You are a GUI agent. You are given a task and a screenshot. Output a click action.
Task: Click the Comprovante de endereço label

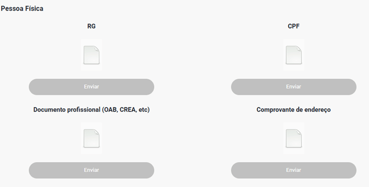click(294, 110)
